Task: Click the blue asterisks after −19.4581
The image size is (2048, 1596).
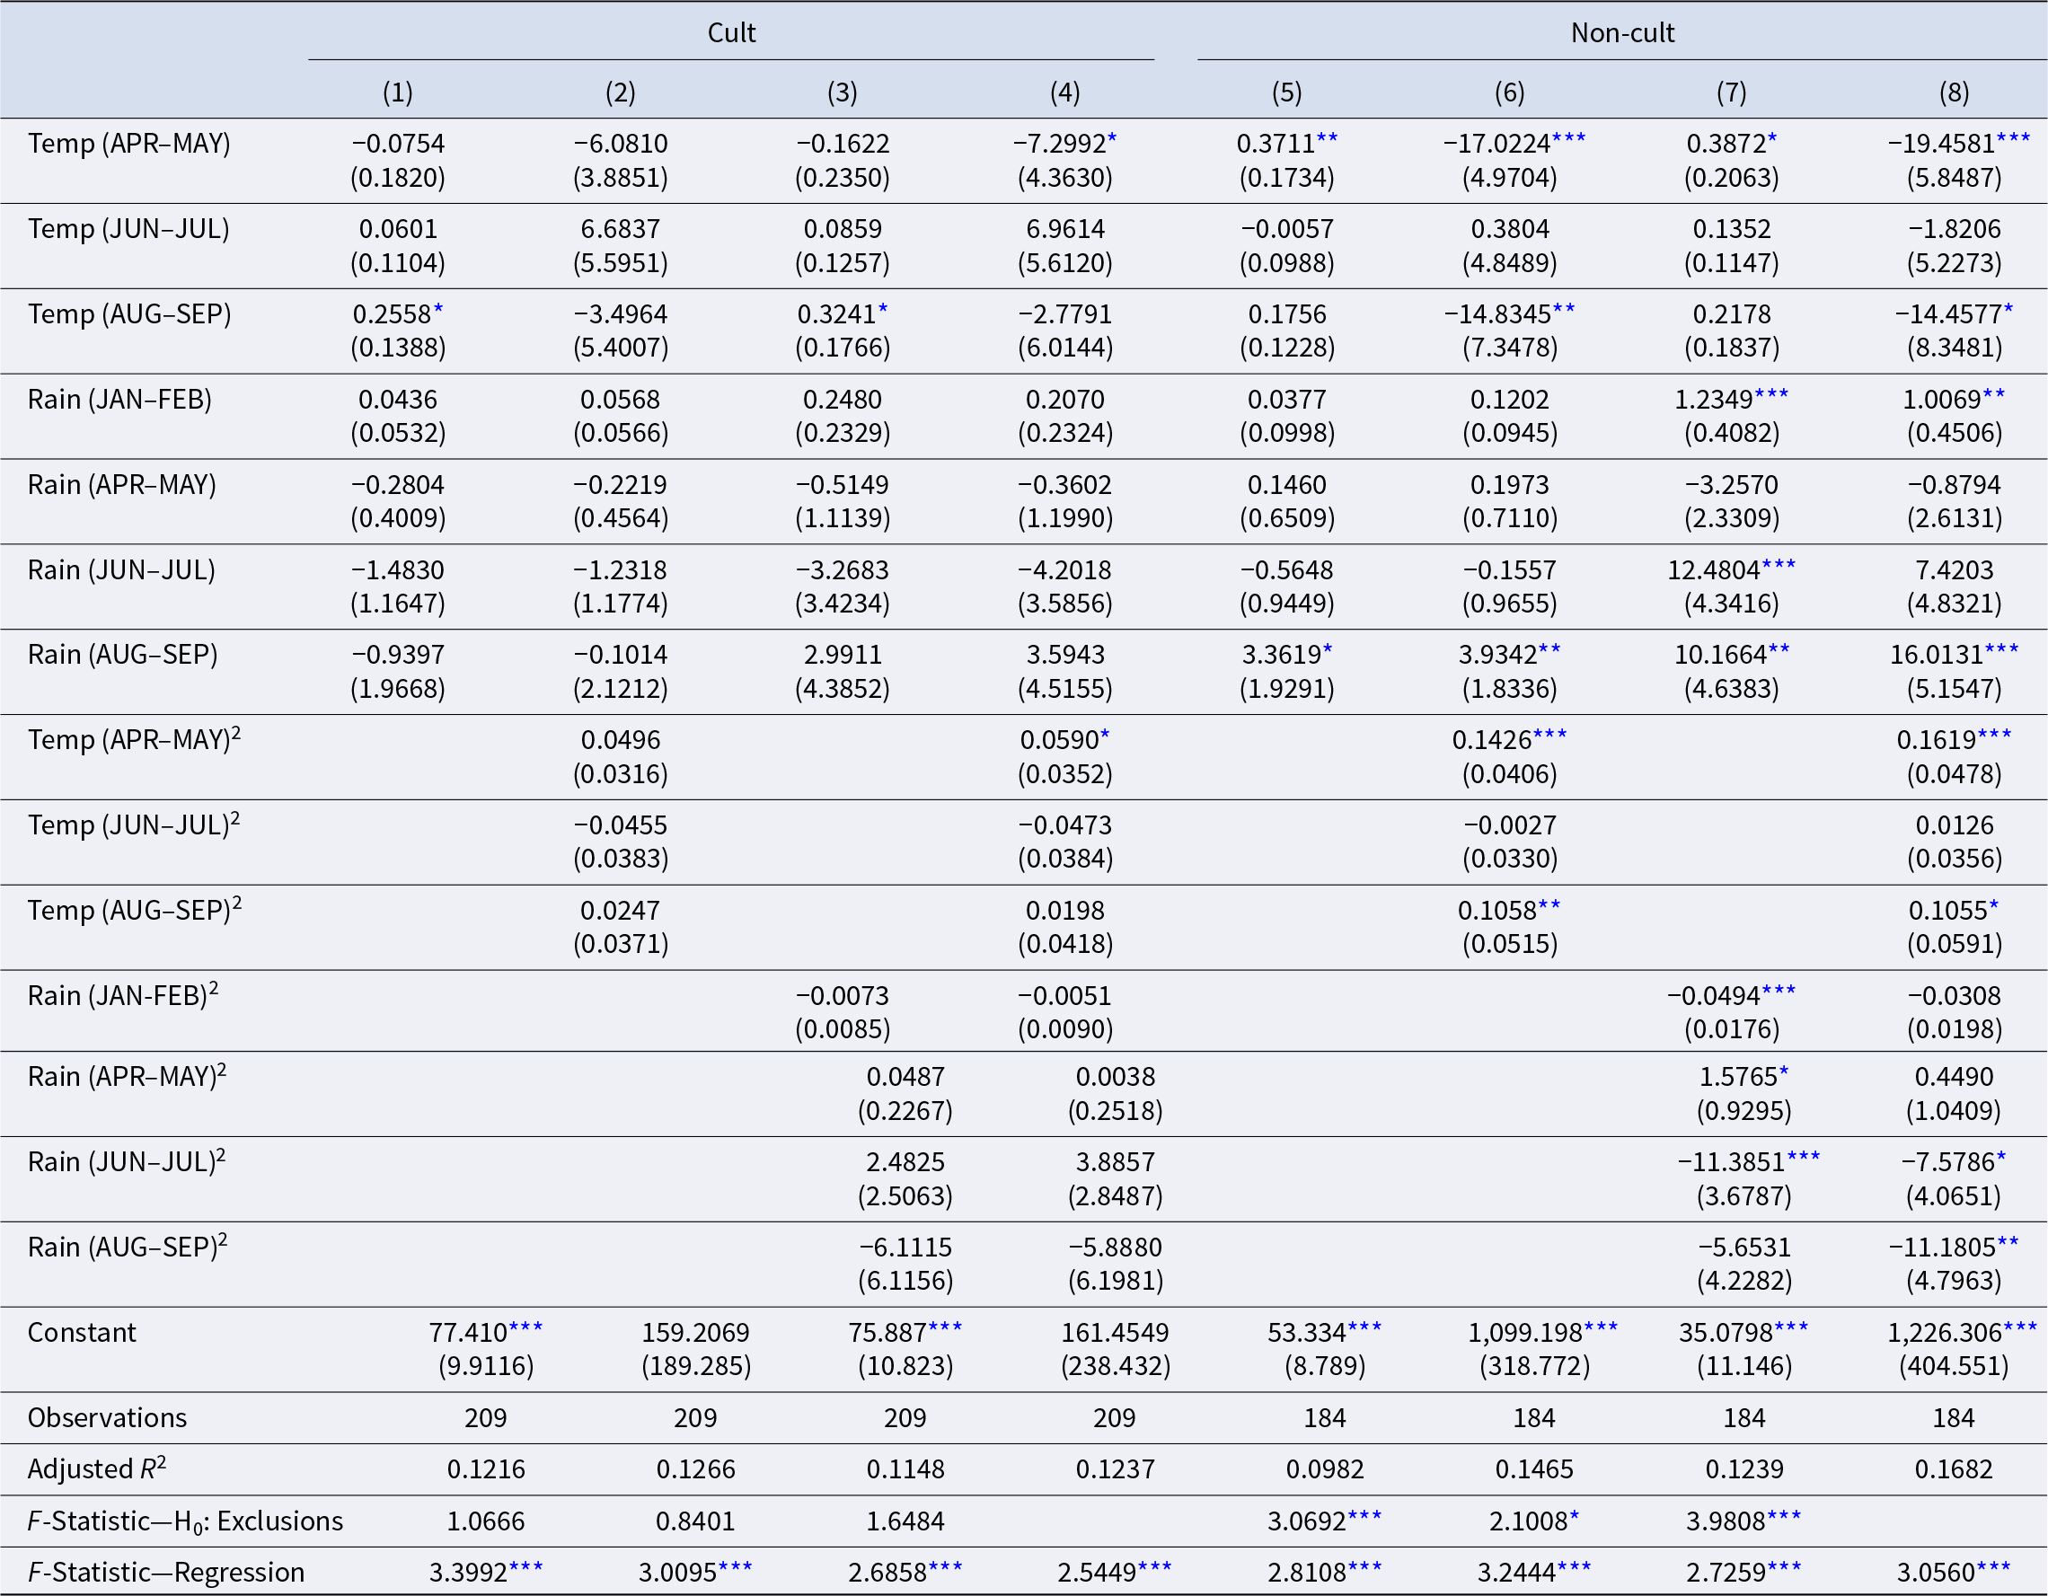Action: point(2013,139)
